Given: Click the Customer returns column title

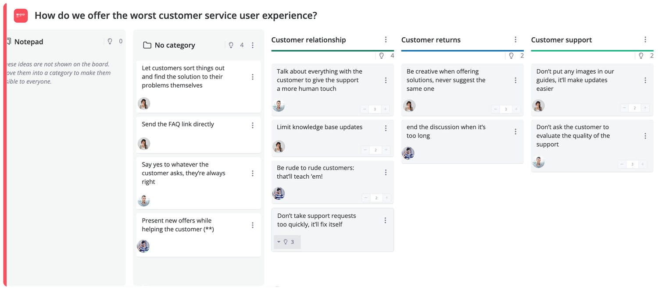Looking at the screenshot, I should 431,40.
